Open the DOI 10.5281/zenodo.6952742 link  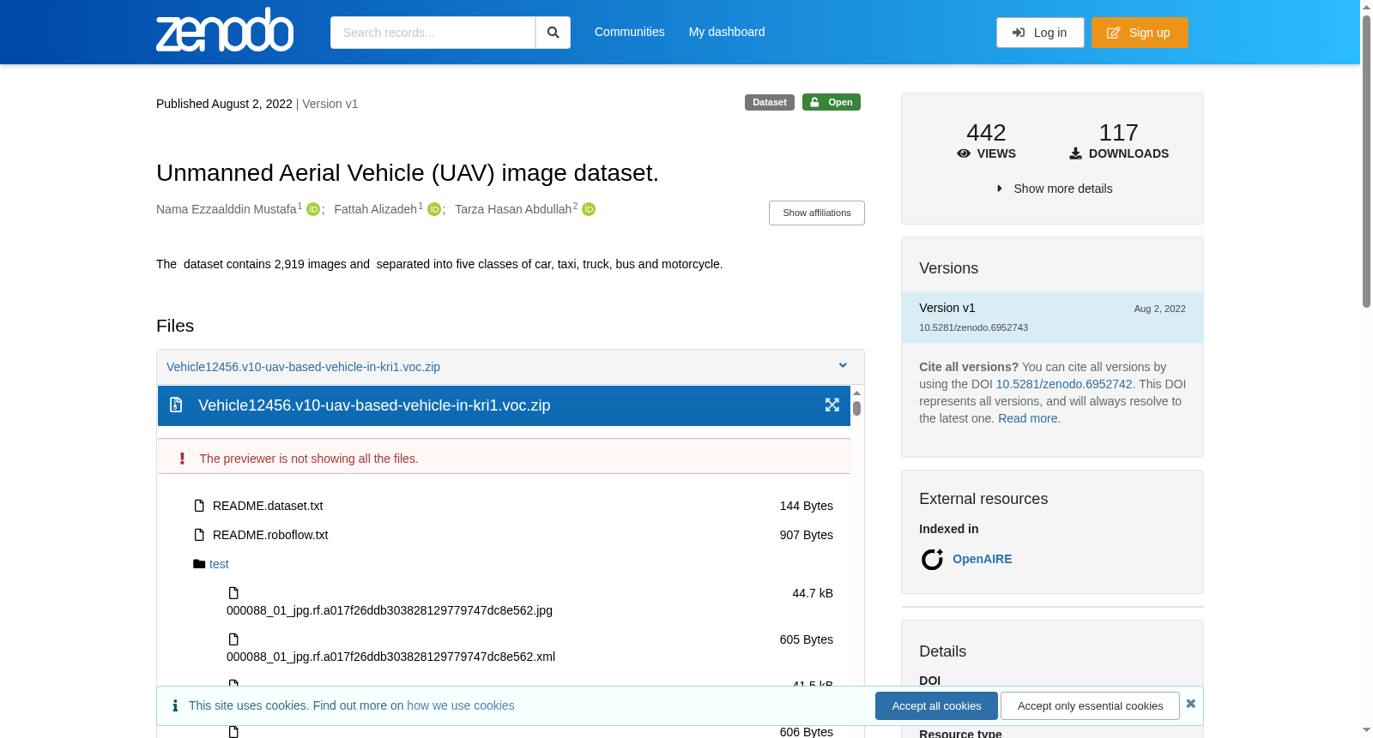click(x=1064, y=384)
